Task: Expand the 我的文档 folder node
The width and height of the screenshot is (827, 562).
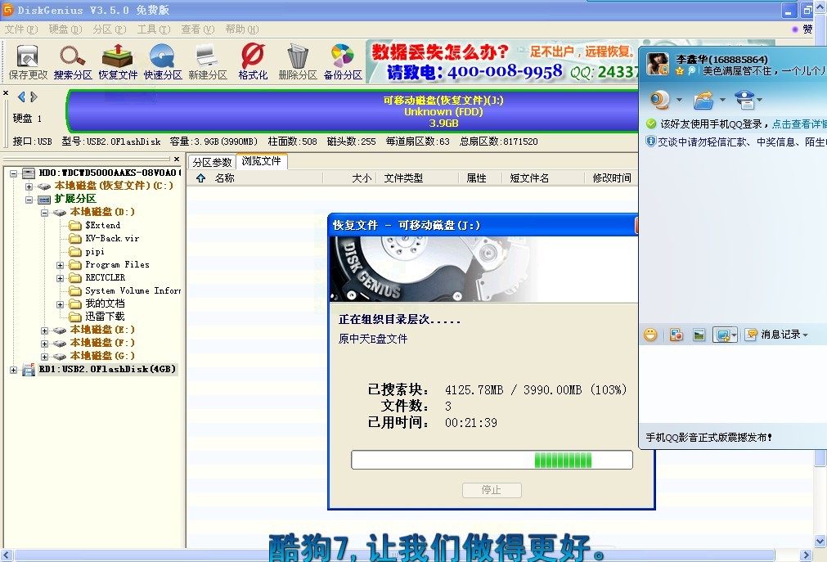Action: (61, 304)
